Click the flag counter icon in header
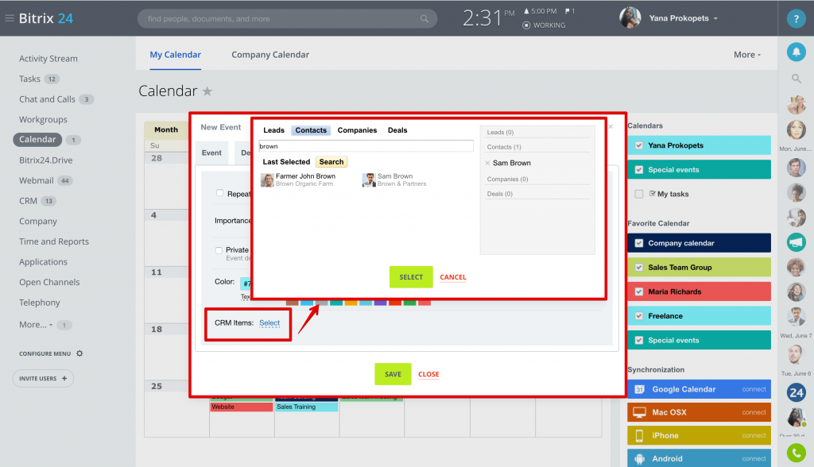The width and height of the screenshot is (814, 467). click(x=568, y=11)
